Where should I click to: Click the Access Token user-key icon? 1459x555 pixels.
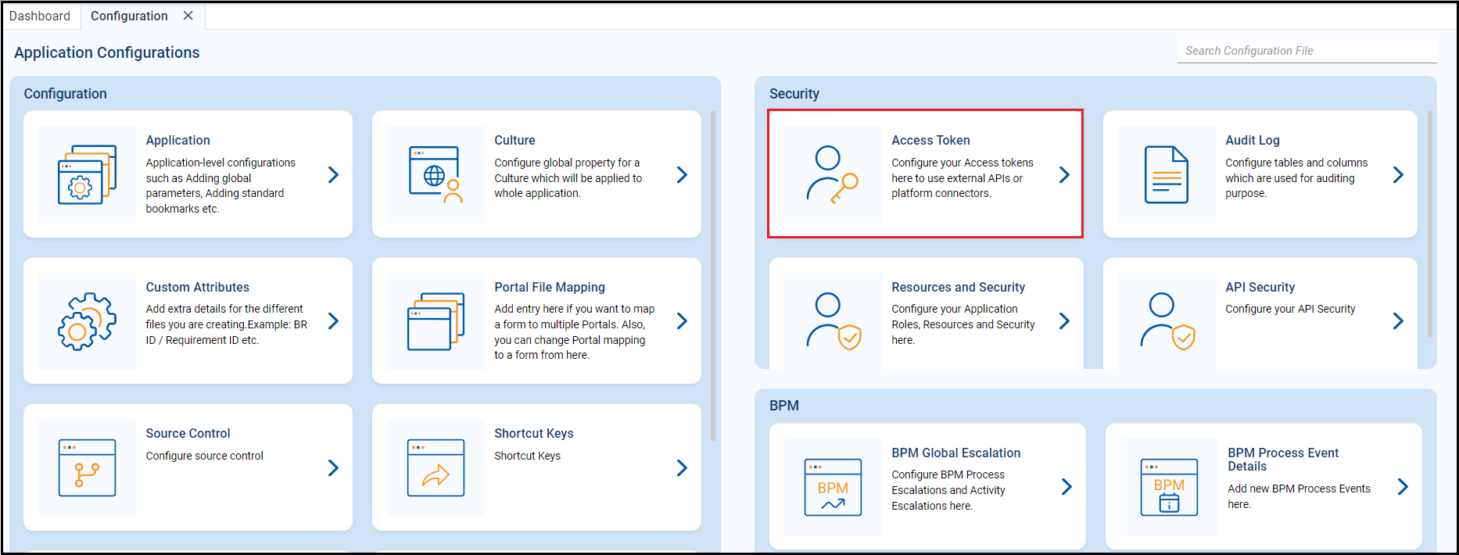click(x=832, y=174)
